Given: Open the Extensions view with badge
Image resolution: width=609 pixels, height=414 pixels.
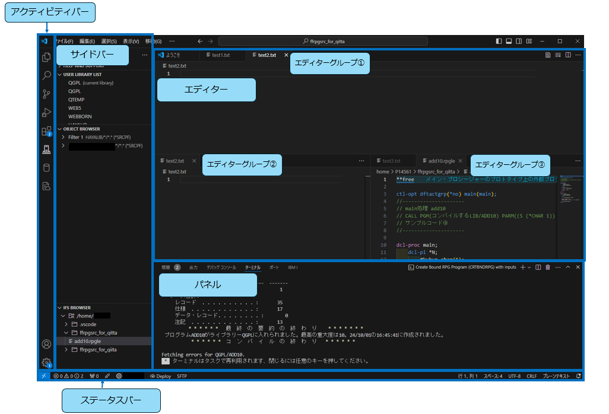Looking at the screenshot, I should (46, 131).
